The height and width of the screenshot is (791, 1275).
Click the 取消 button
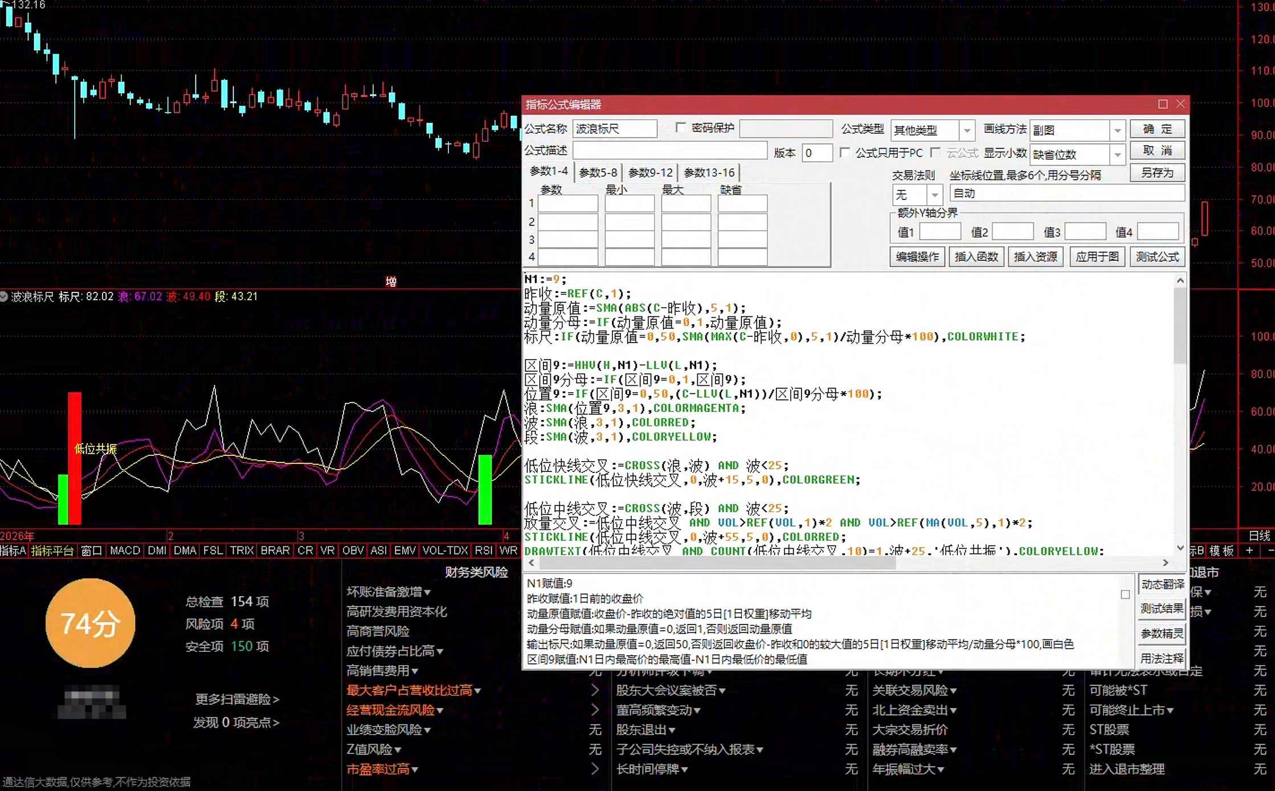pyautogui.click(x=1157, y=150)
